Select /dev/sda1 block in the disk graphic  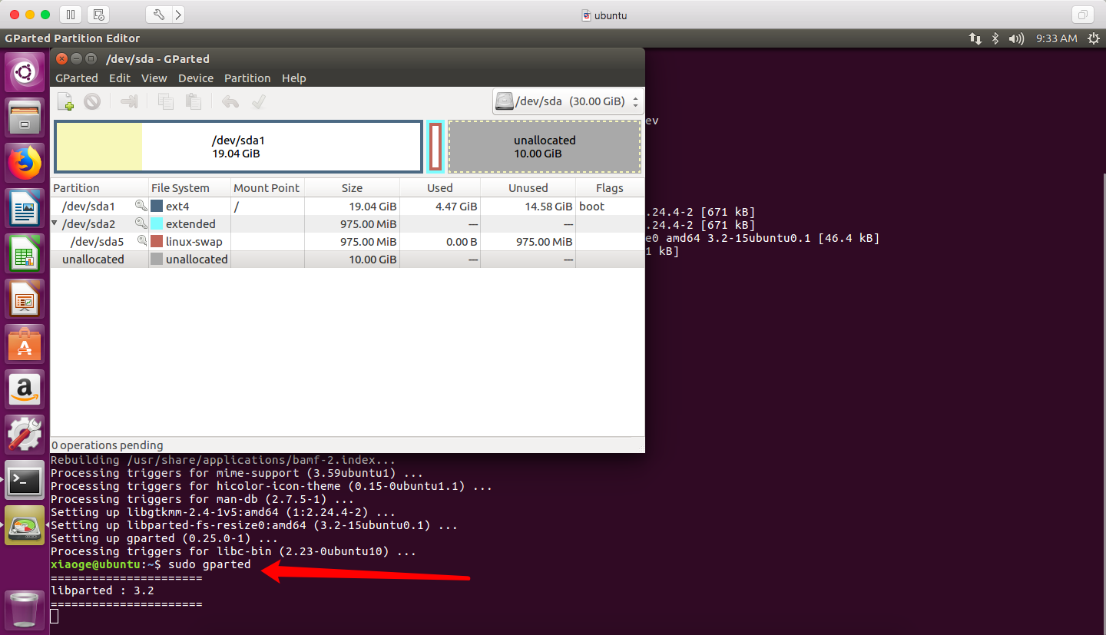pyautogui.click(x=238, y=147)
